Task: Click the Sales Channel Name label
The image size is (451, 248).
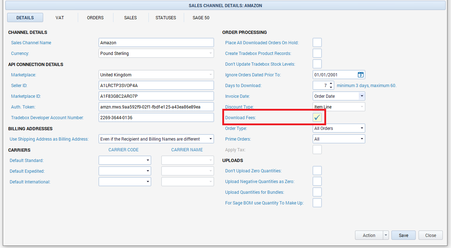Action: (x=31, y=43)
